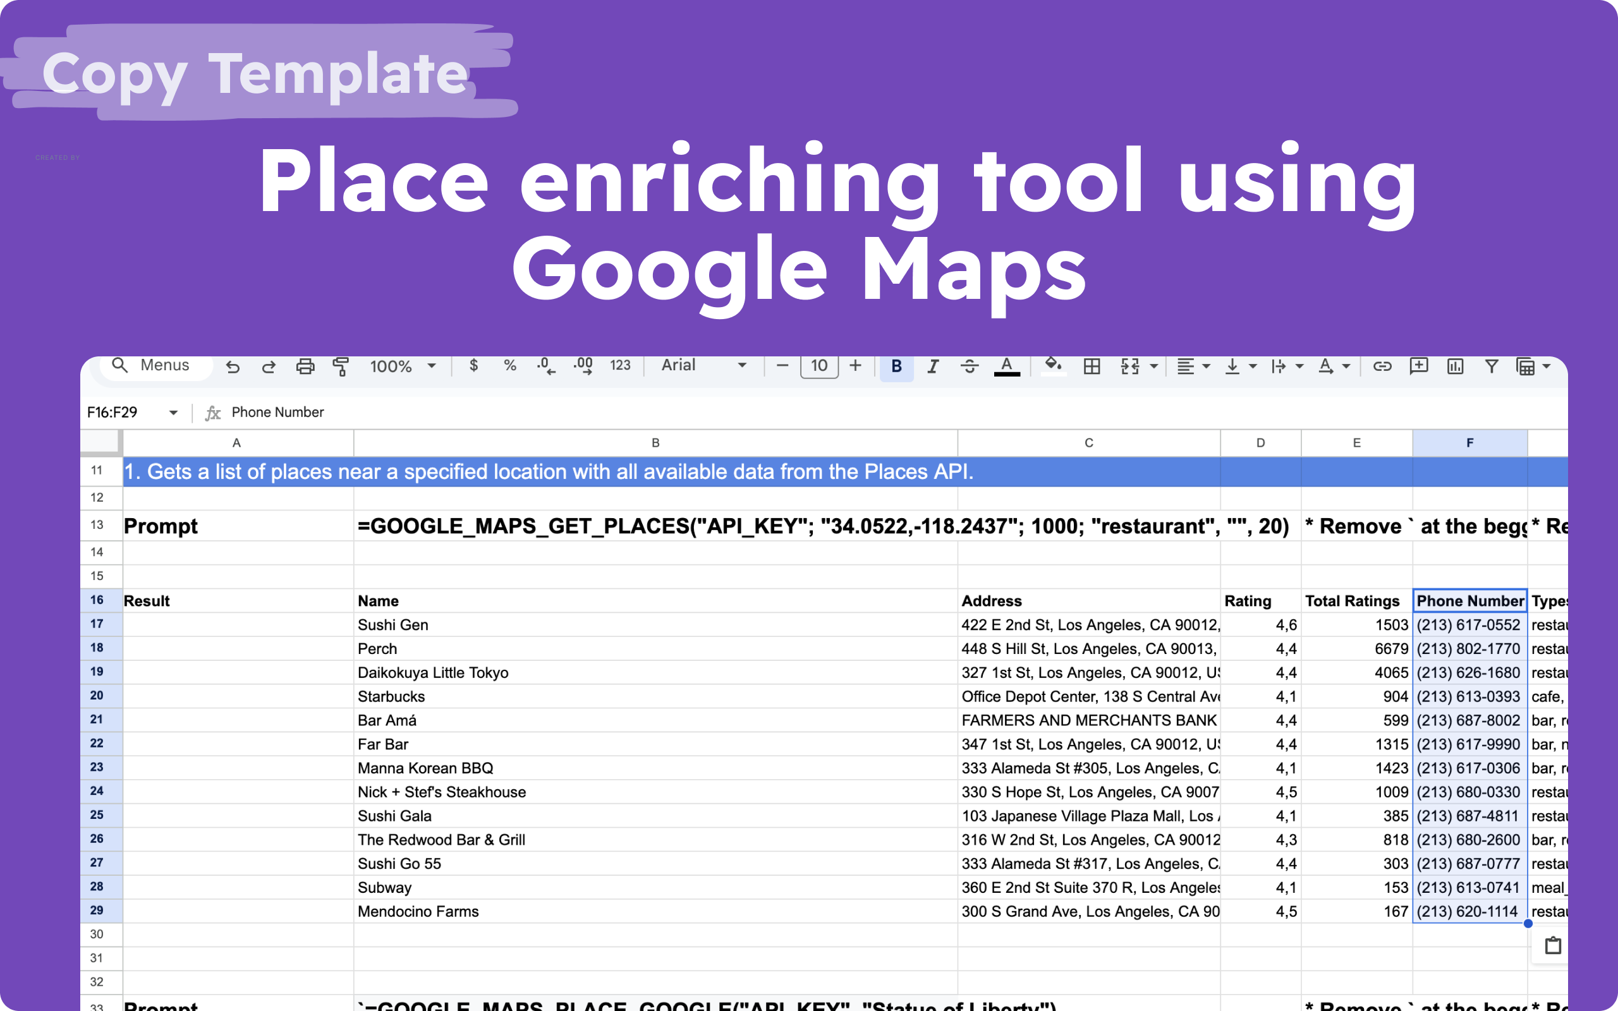Click minus to decrease font size
Viewport: 1618px width, 1011px height.
coord(782,365)
